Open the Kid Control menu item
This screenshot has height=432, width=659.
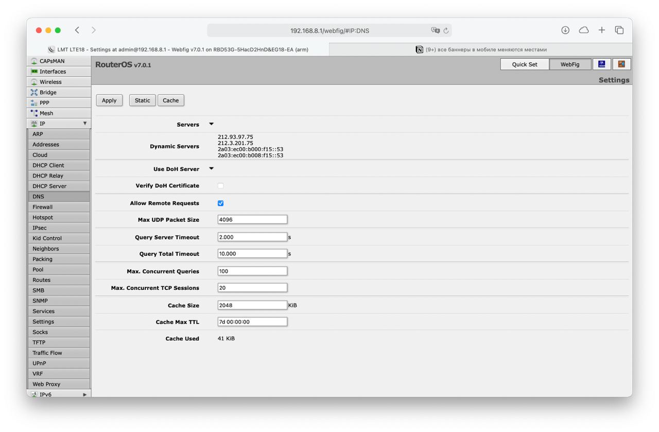tap(59, 238)
